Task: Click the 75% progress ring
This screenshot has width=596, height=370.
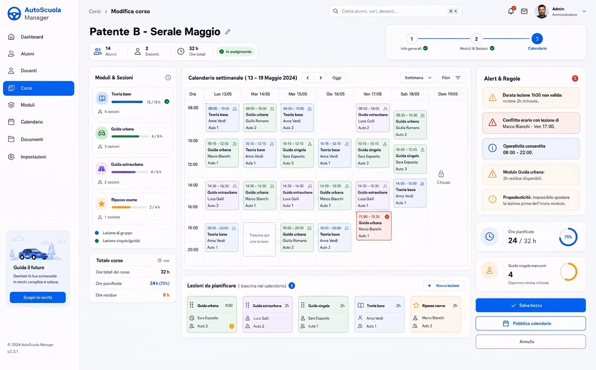Action: [x=568, y=237]
